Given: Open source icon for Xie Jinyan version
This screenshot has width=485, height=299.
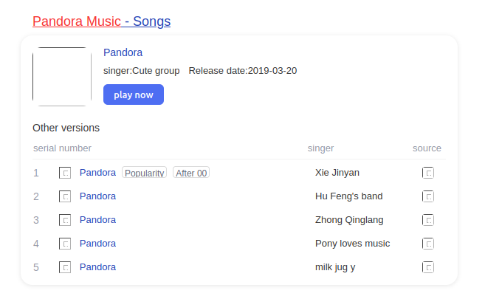Looking at the screenshot, I should [x=428, y=173].
